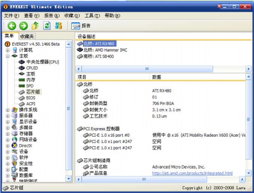This screenshot has width=254, height=193.
Task: Click the tree panel scroll-down arrow
Action: click(69, 179)
